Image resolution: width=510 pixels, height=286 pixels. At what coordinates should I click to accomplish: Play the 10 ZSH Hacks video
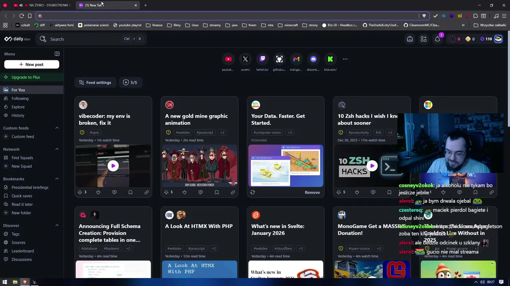pos(372,166)
